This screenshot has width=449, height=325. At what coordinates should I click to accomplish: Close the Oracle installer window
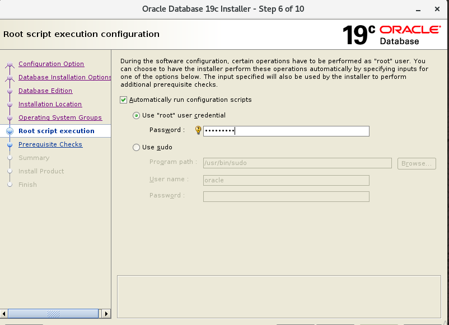(437, 9)
